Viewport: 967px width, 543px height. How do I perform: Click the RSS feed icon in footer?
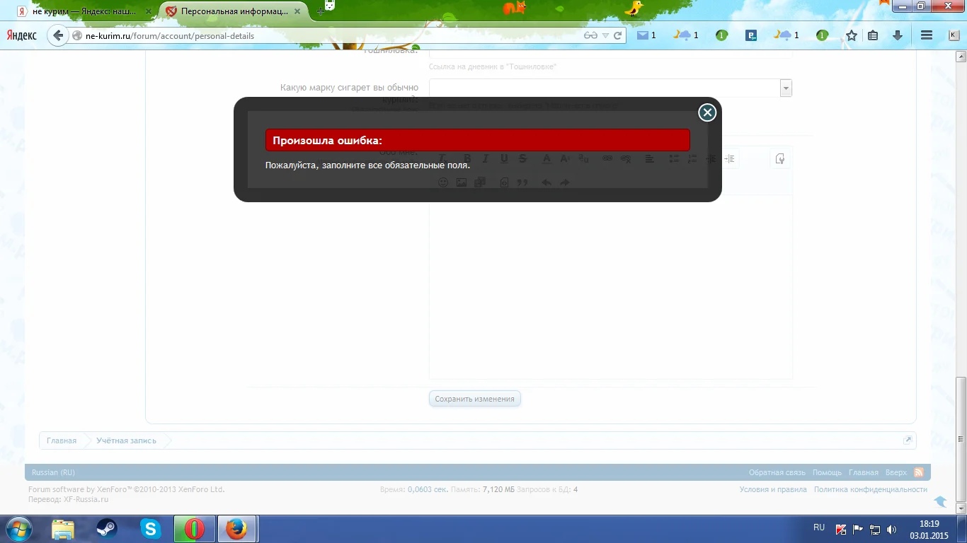[919, 472]
